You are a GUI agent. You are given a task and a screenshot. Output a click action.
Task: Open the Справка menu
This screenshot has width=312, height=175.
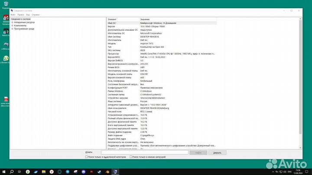pyautogui.click(x=36, y=15)
